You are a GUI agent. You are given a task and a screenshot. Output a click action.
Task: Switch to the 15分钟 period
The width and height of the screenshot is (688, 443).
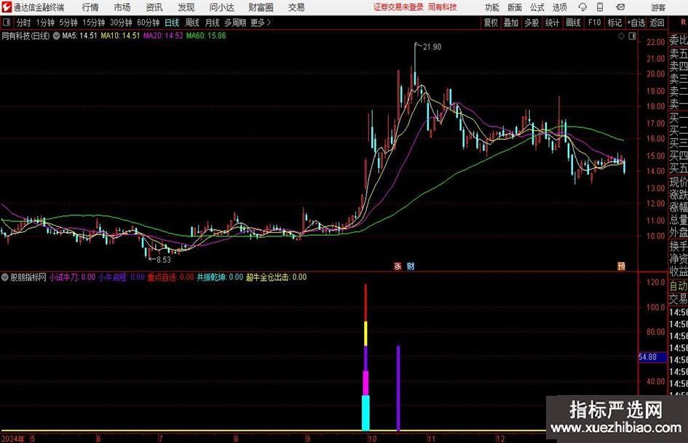[x=93, y=23]
